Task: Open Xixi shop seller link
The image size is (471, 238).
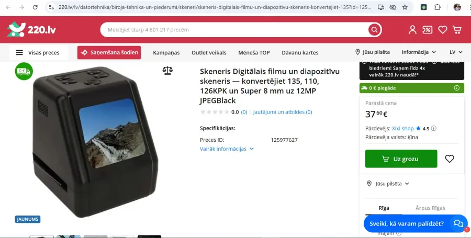Action: pos(402,129)
